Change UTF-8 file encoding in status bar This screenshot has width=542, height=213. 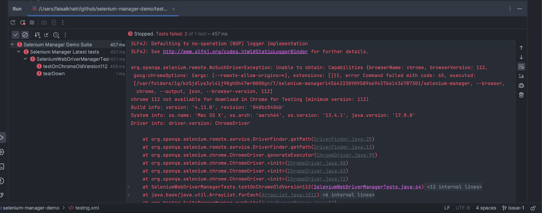(463, 208)
